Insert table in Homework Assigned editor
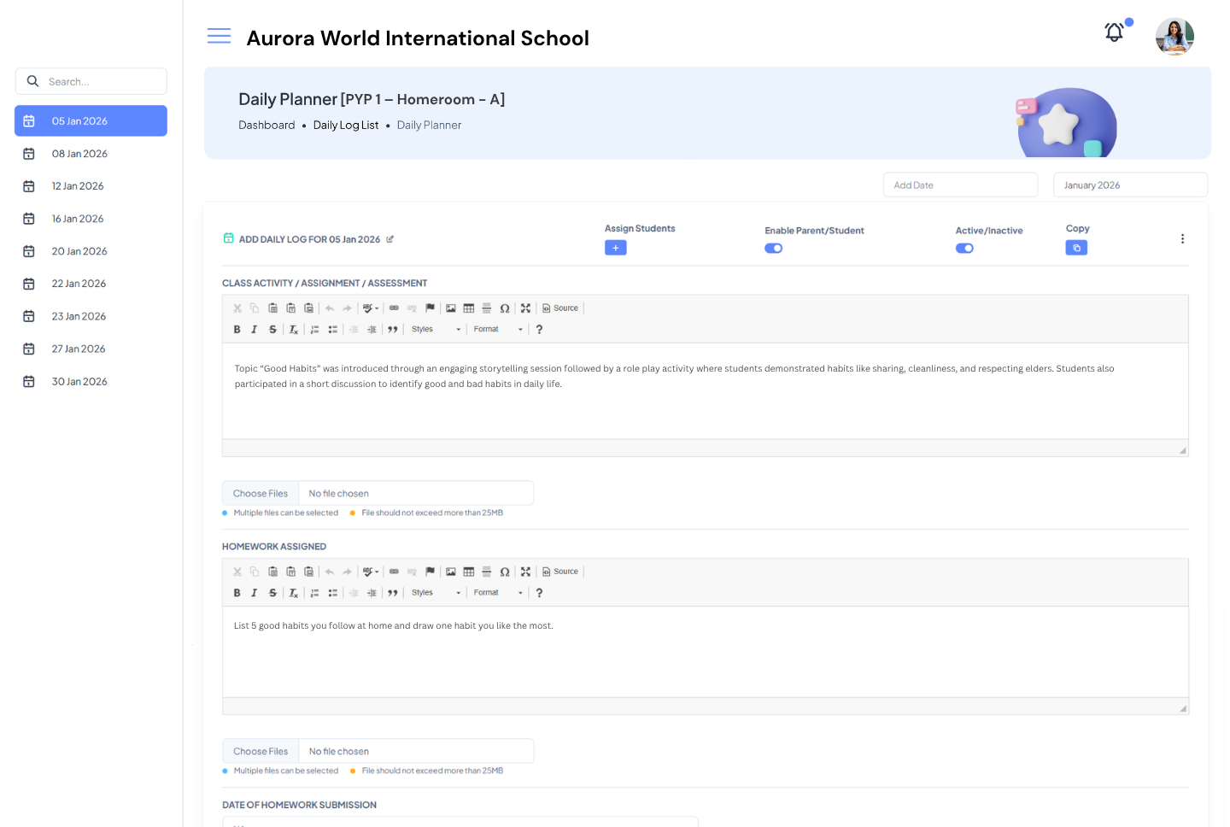The image size is (1230, 827). pyautogui.click(x=469, y=572)
